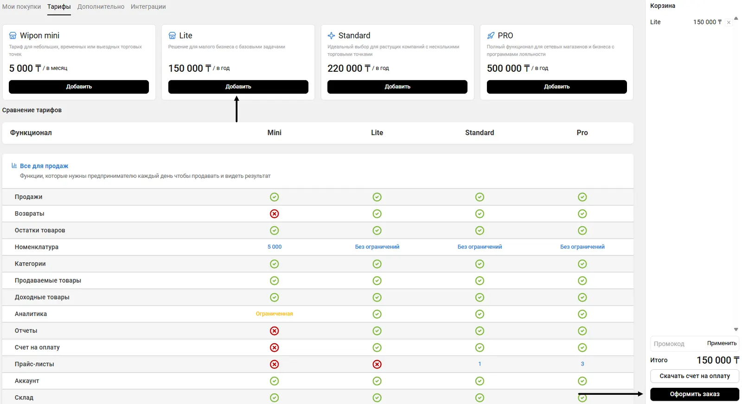Screen dimensions: 742x404
Task: Click red cross for Прайс-листы in Lite column
Action: coord(377,364)
